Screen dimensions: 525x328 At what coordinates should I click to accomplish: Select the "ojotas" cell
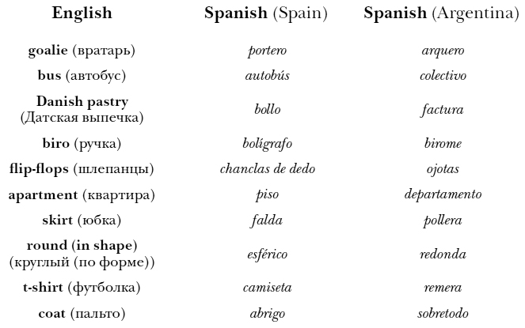[443, 169]
